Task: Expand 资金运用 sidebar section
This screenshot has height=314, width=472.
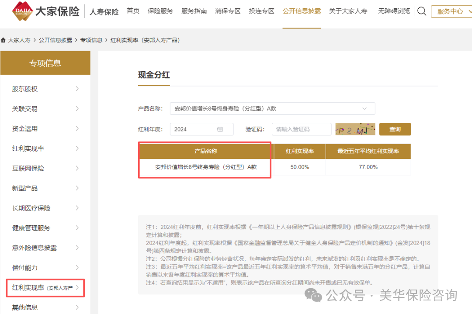Action: coord(45,128)
